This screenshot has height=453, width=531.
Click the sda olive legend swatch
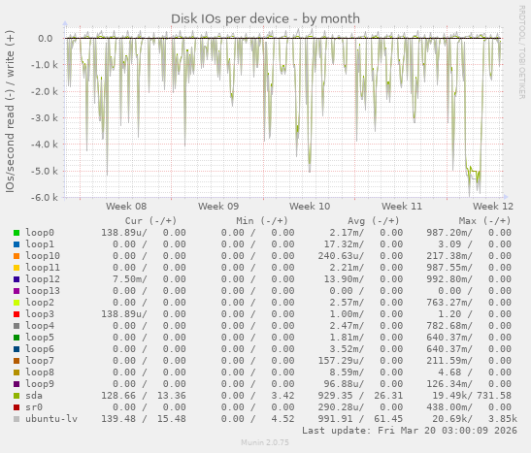(17, 396)
